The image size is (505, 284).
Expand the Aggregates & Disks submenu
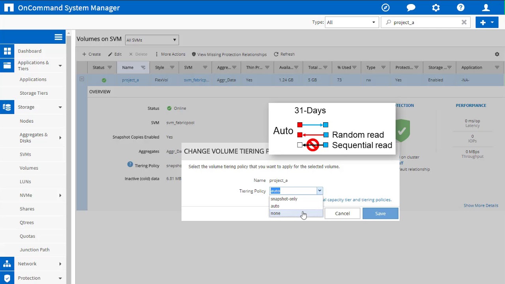pos(60,138)
